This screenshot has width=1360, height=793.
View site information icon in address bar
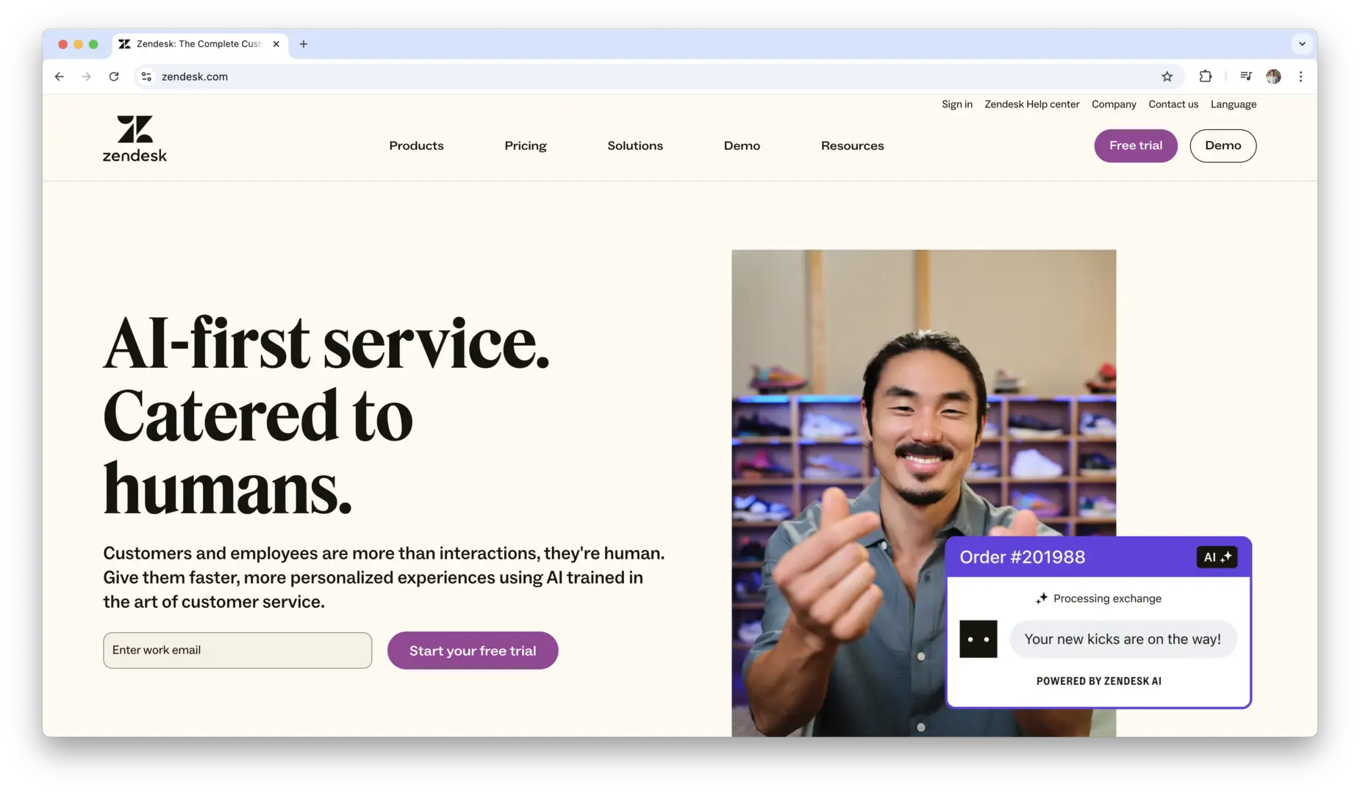(147, 76)
